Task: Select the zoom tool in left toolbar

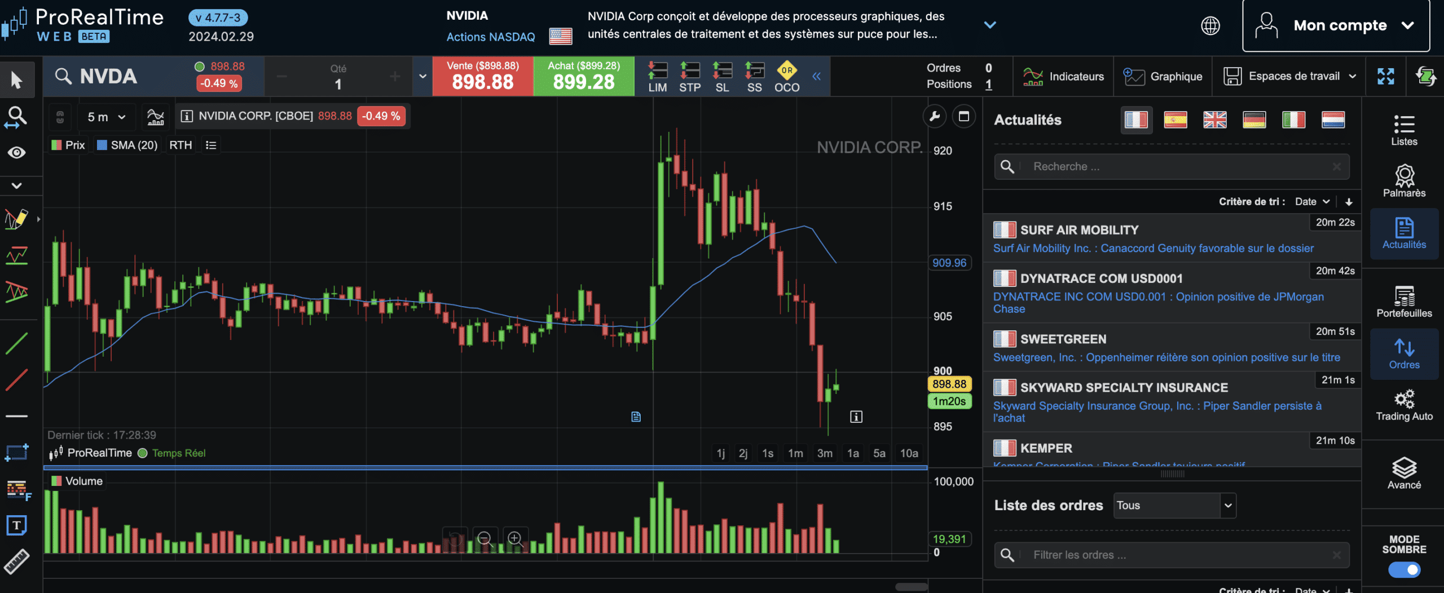Action: point(16,117)
